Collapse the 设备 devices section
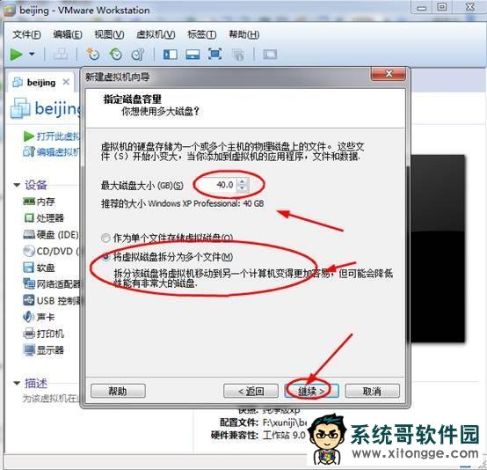 point(17,185)
